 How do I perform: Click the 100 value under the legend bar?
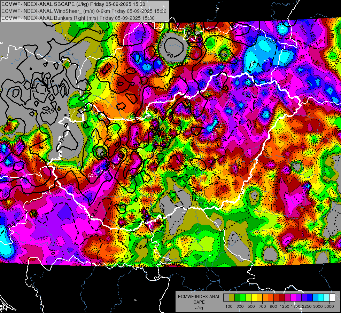229,306
